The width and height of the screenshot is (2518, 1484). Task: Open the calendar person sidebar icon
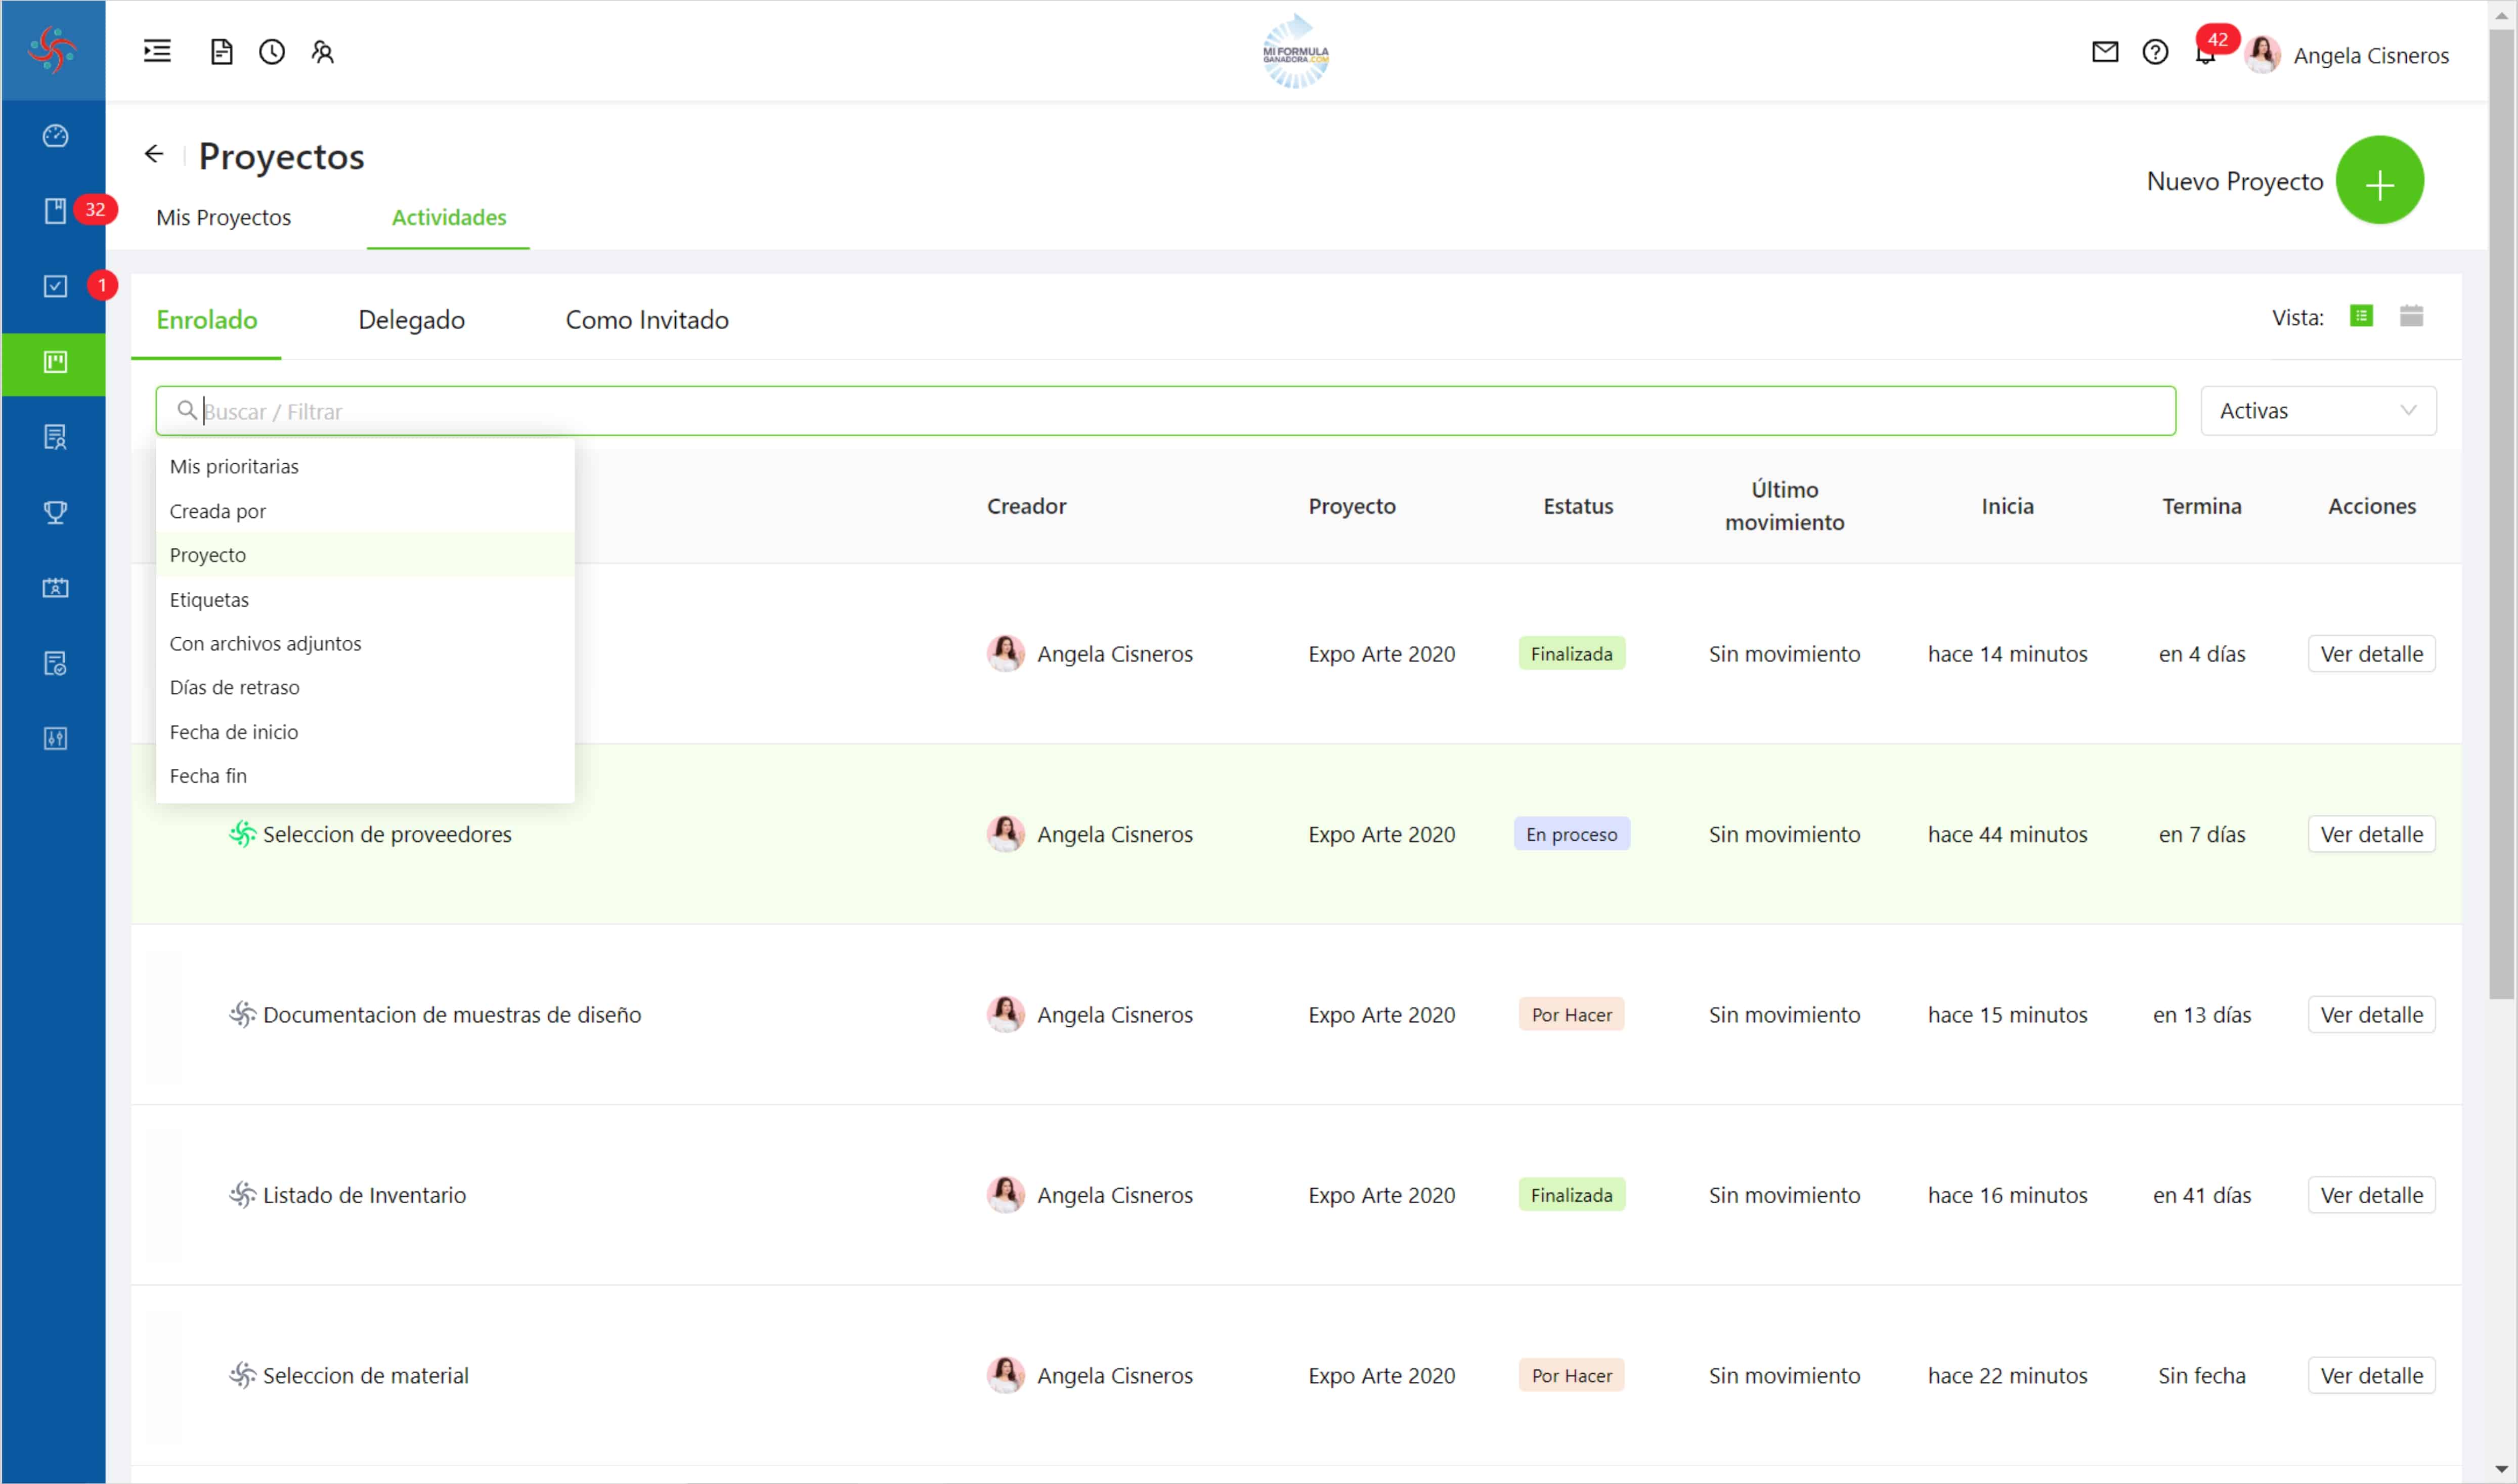(x=55, y=587)
